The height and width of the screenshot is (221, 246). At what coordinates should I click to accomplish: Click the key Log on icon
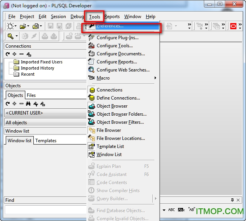10,36
